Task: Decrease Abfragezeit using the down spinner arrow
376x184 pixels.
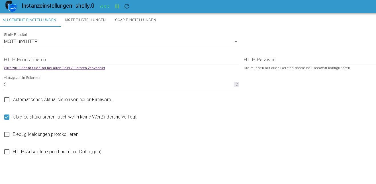Action: click(236, 85)
